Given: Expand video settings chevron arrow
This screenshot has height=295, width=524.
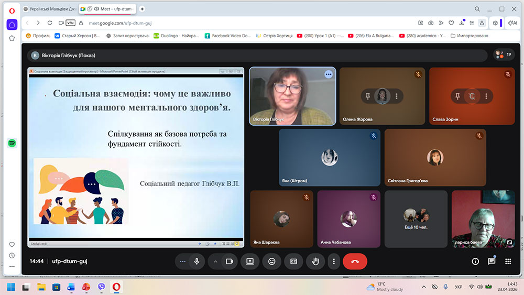Looking at the screenshot, I should 215,261.
